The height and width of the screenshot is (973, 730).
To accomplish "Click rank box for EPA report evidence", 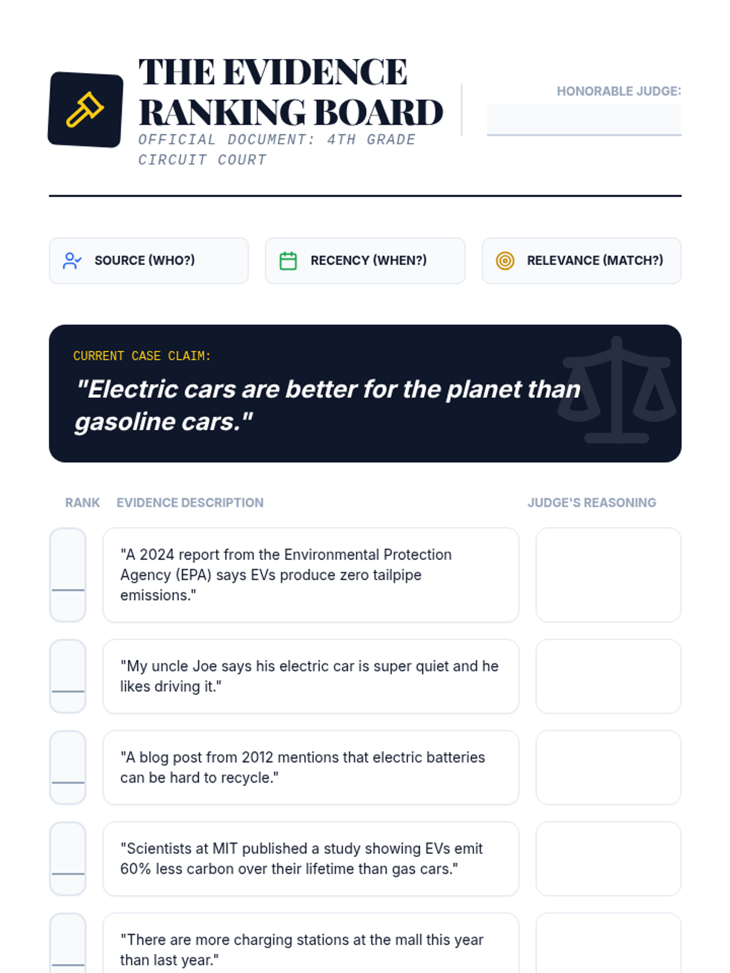I will pyautogui.click(x=68, y=575).
